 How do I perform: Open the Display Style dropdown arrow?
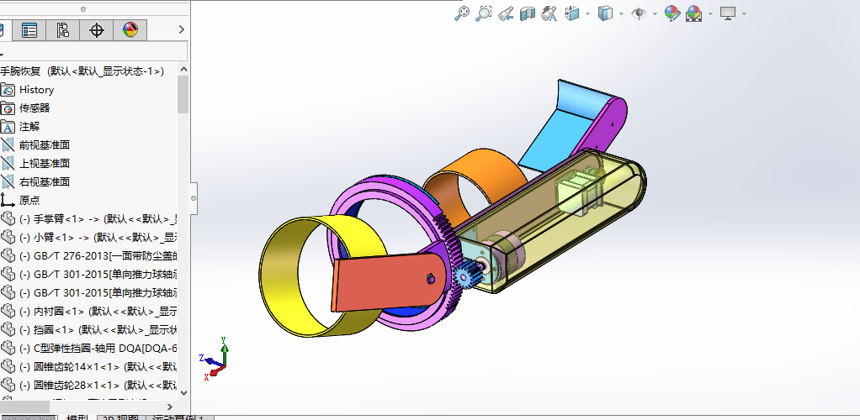[621, 13]
